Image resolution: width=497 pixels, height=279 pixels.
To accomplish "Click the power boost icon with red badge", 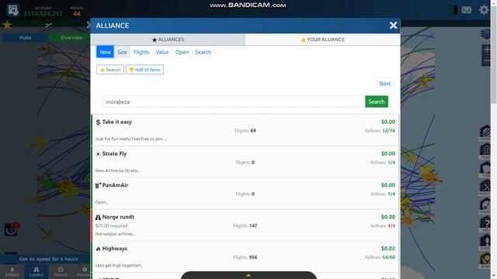I will [x=11, y=229].
